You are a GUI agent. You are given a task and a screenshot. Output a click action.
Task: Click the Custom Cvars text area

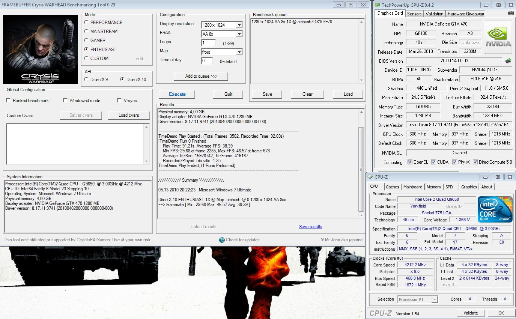[x=75, y=144]
